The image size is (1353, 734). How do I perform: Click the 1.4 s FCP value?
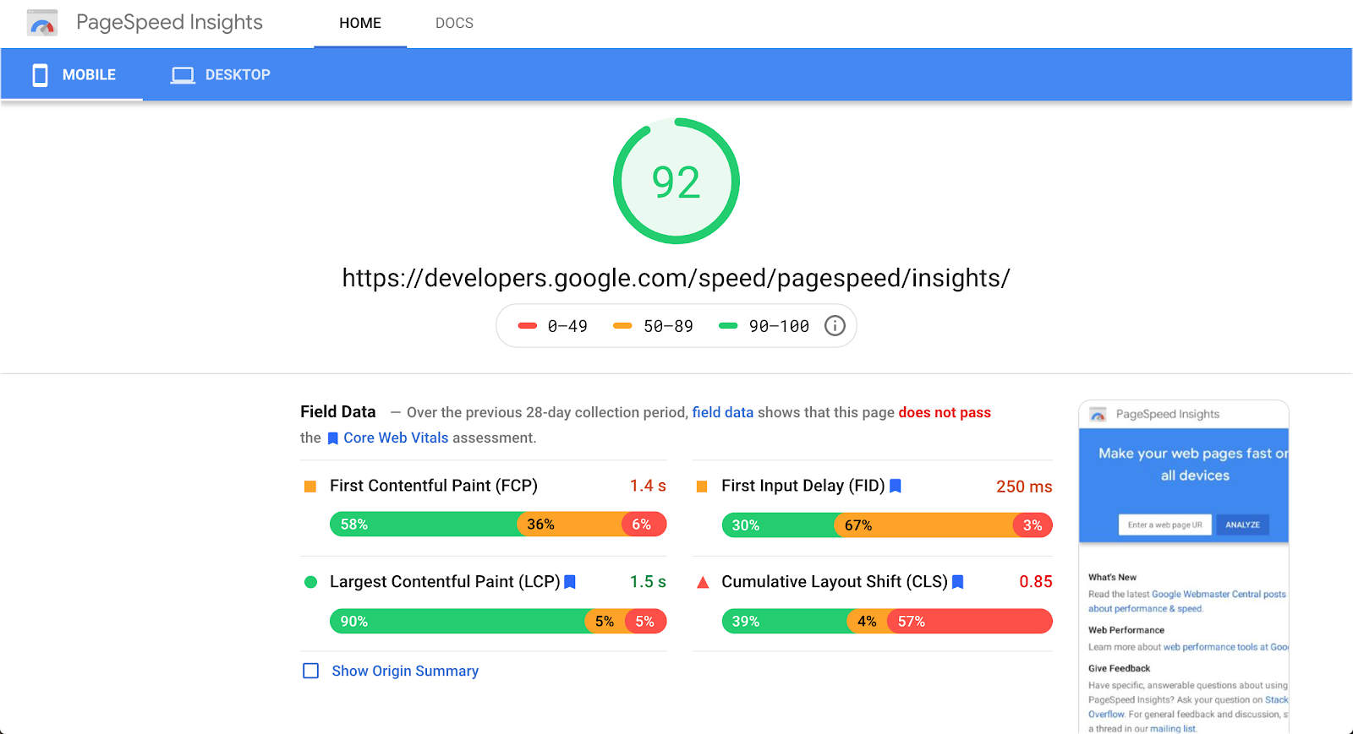click(648, 486)
